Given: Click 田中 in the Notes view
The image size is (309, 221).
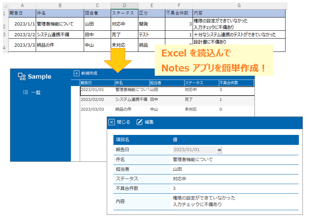Looking at the screenshot, I should pyautogui.click(x=154, y=100).
